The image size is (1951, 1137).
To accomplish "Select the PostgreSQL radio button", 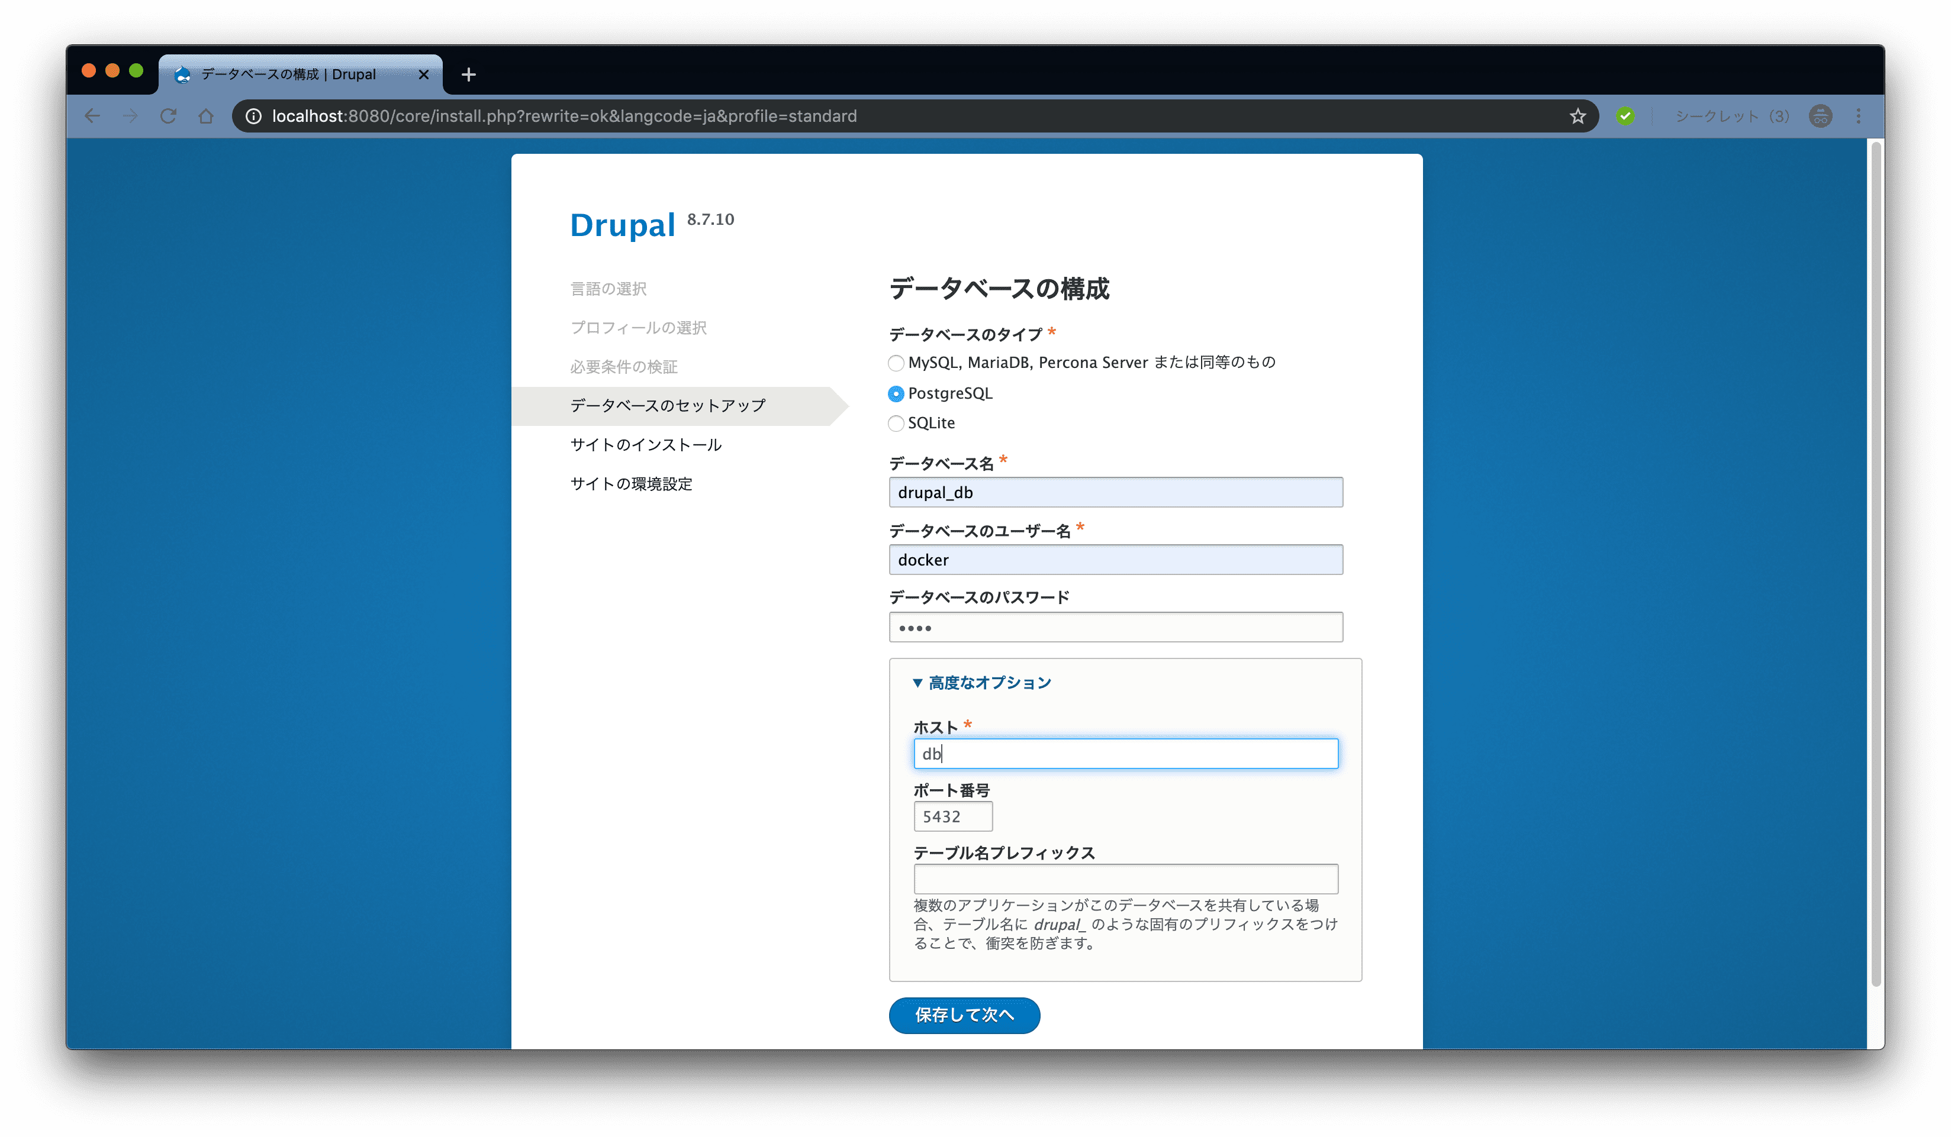I will click(896, 394).
